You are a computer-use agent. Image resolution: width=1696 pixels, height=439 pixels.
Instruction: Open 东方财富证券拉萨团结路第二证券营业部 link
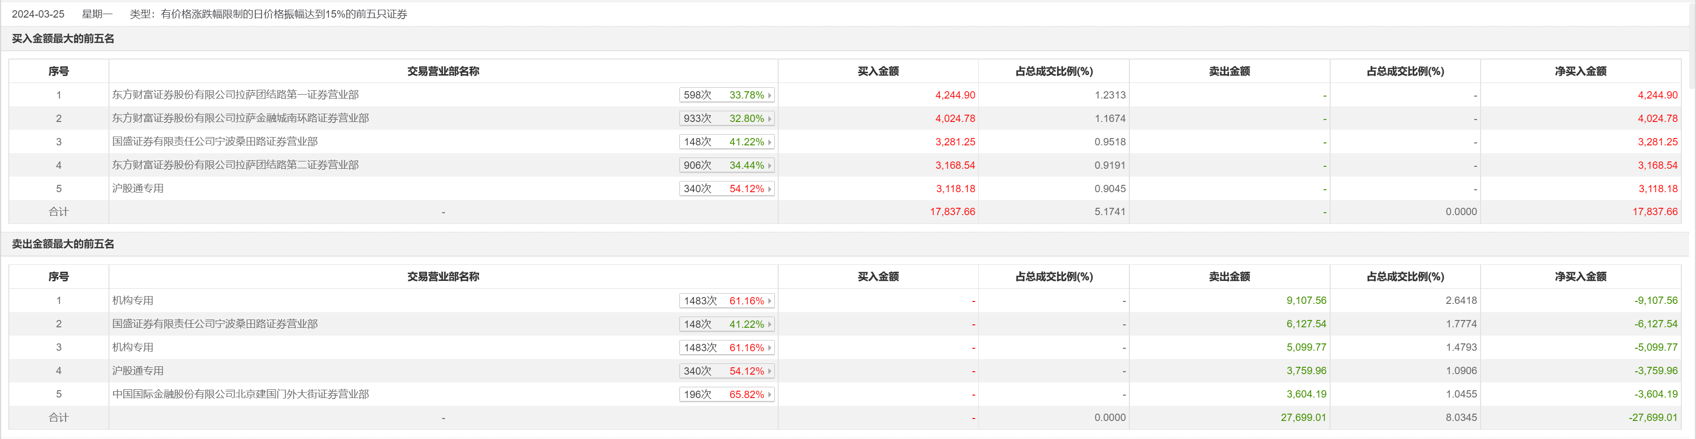click(x=235, y=165)
